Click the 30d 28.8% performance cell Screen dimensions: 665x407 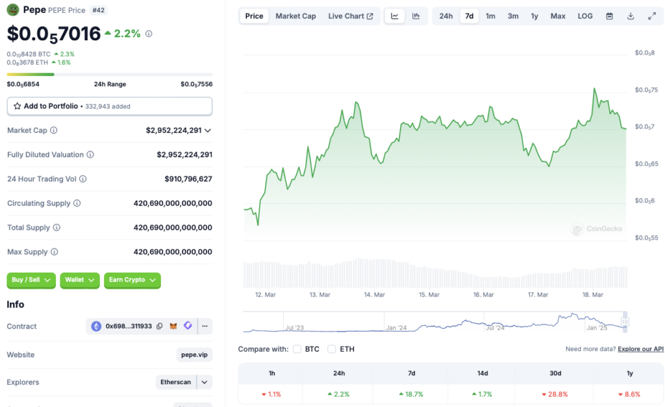point(555,394)
